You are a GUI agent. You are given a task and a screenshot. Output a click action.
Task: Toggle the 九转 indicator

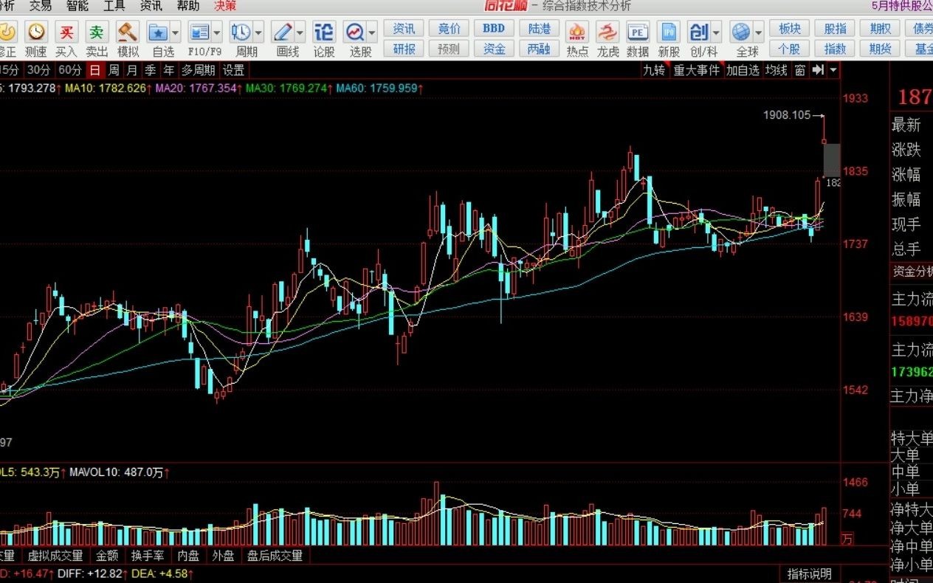point(654,70)
